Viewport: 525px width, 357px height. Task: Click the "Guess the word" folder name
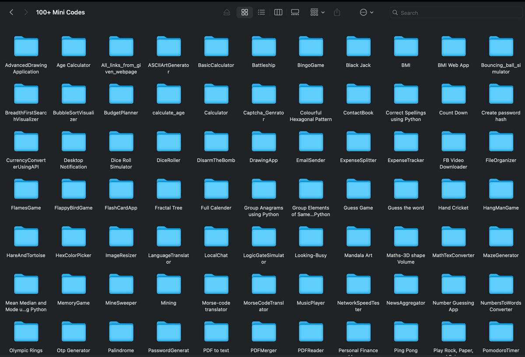tap(406, 208)
